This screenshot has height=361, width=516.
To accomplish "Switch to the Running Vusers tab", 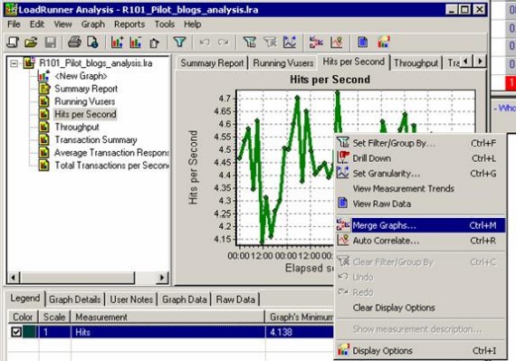I will point(283,62).
